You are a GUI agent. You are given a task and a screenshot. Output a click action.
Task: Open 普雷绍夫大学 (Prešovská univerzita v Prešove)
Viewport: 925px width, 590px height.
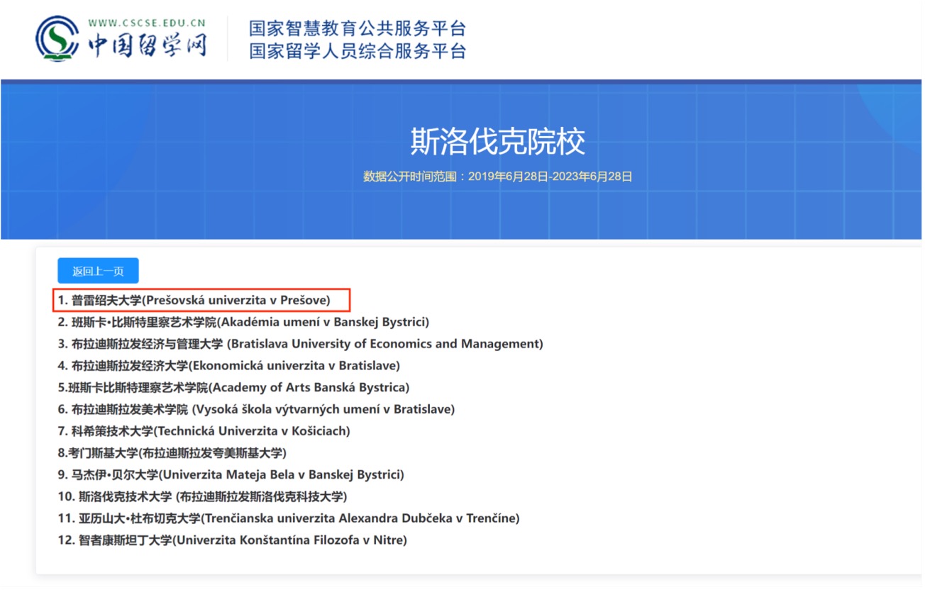[194, 300]
